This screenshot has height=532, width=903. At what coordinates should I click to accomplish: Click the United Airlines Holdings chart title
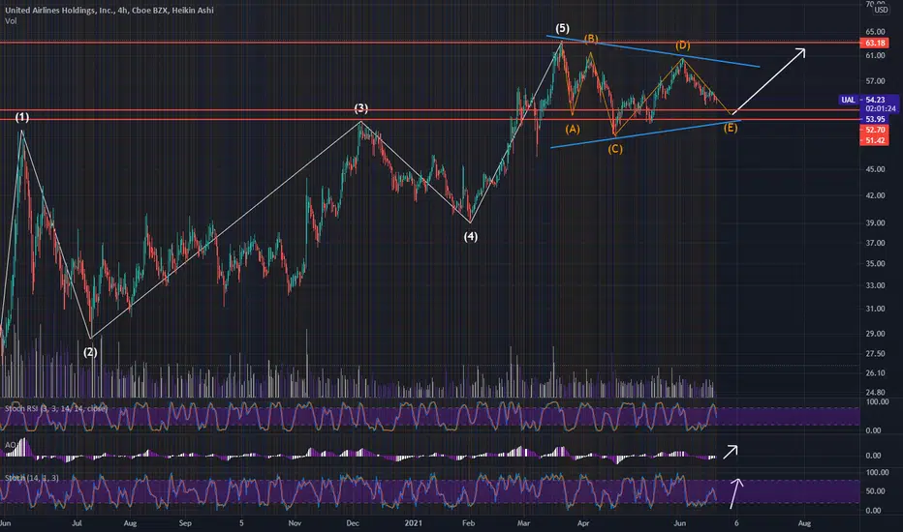click(x=109, y=11)
